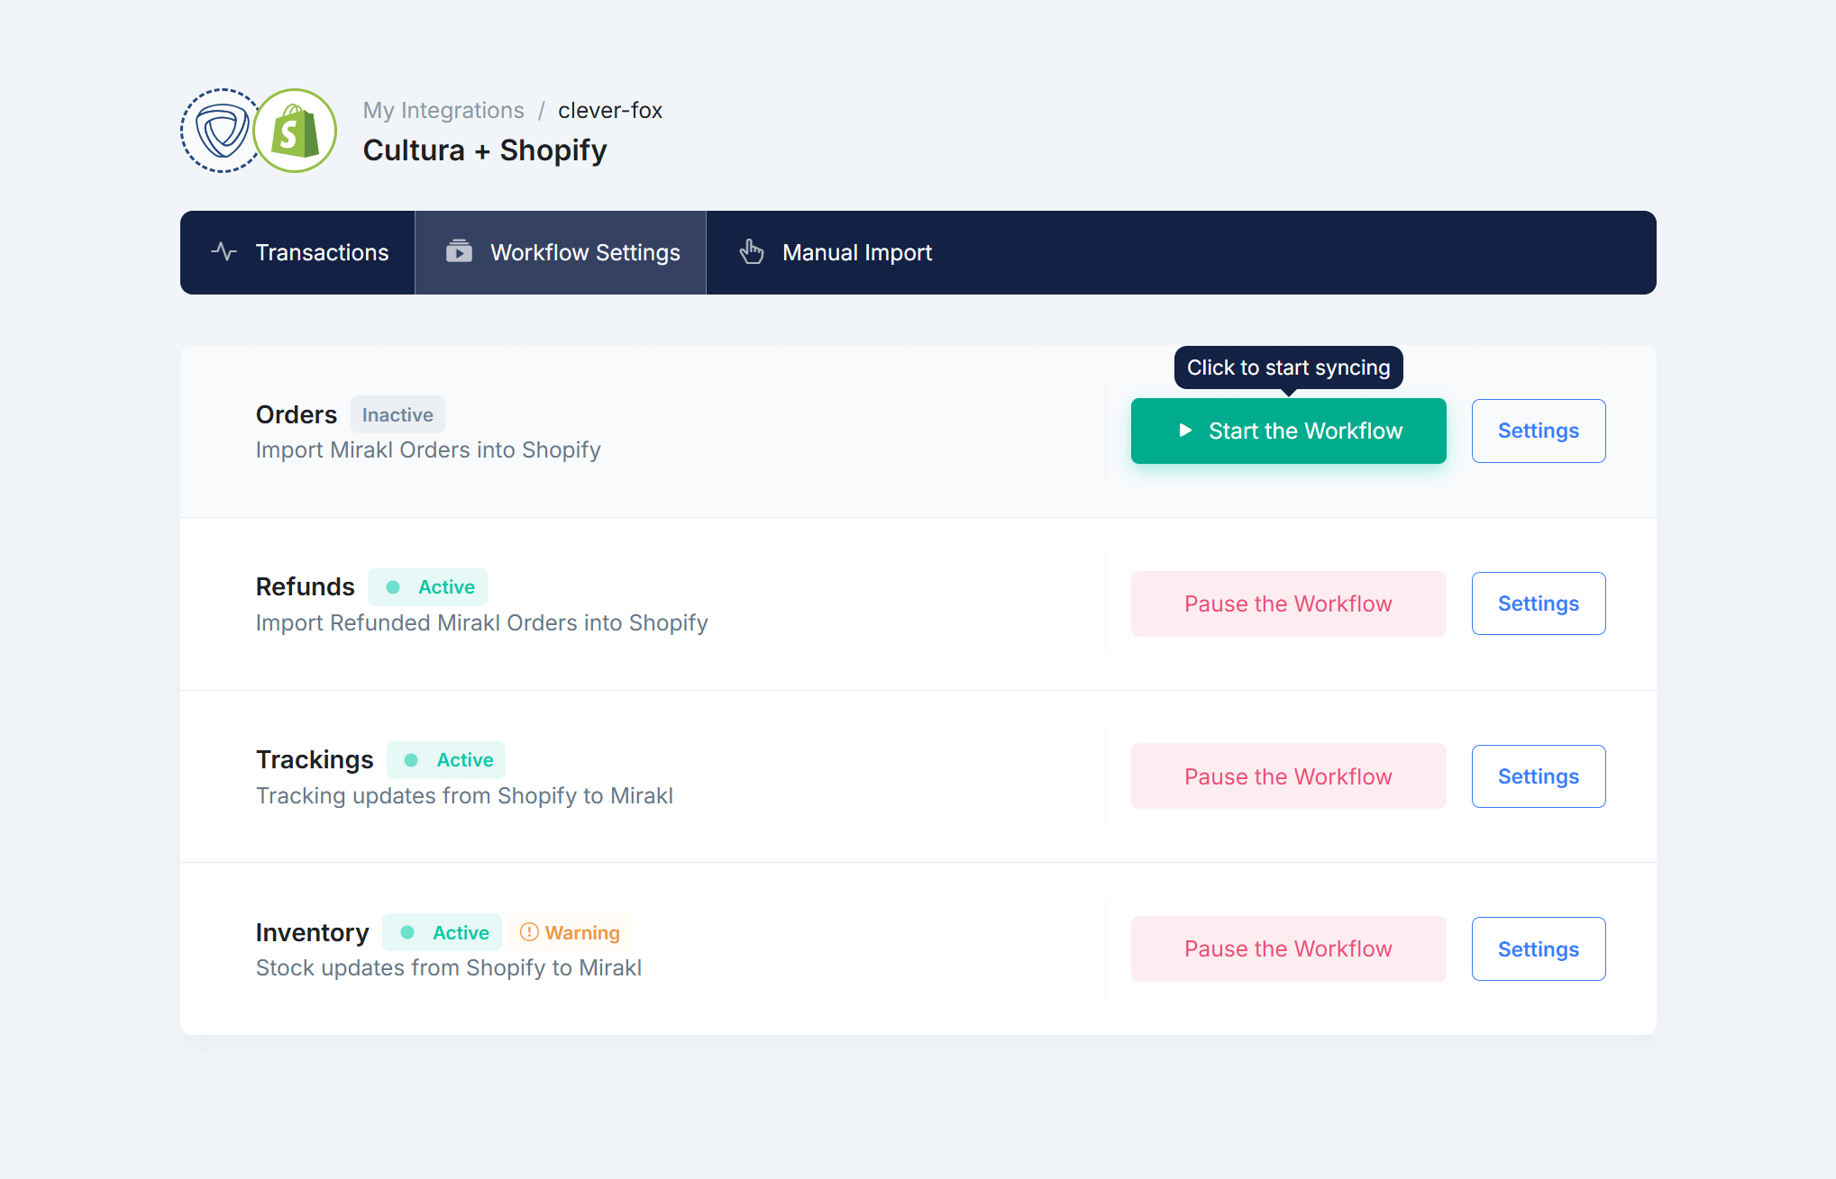
Task: Pause the Refunds workflow
Action: (x=1288, y=603)
